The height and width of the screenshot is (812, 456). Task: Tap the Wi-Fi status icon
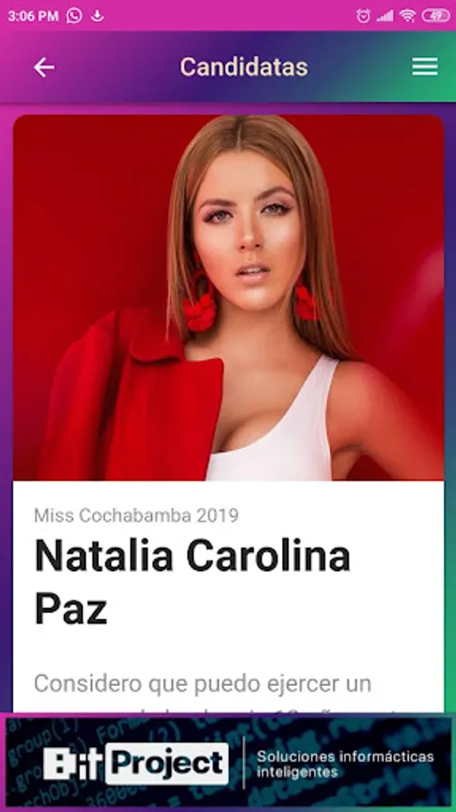pyautogui.click(x=408, y=16)
